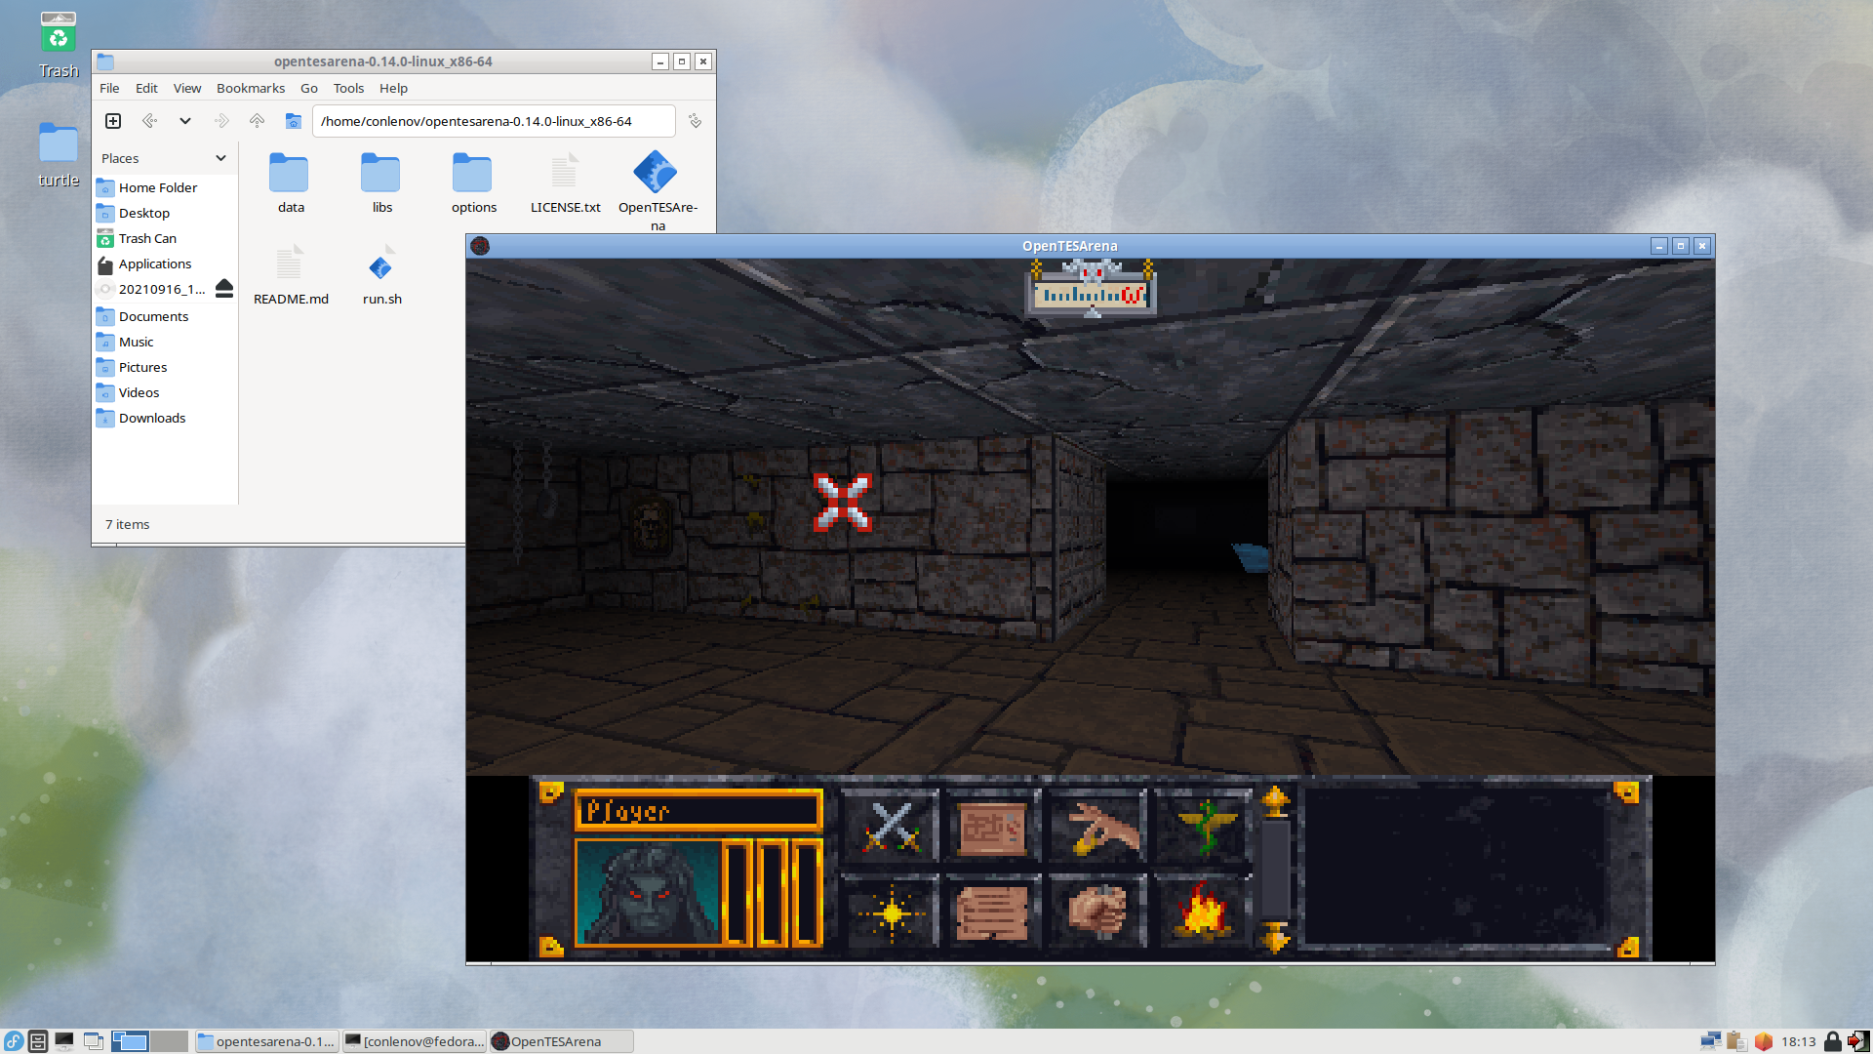Open the Tools menu
The width and height of the screenshot is (1873, 1054).
pyautogui.click(x=348, y=88)
